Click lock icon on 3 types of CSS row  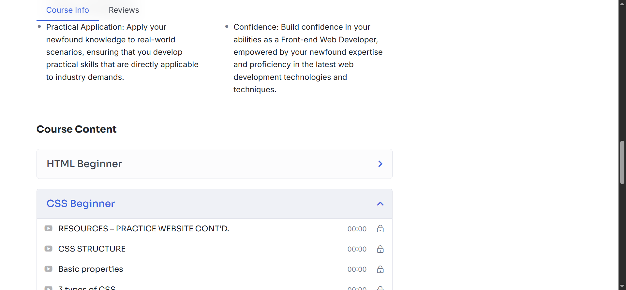click(x=380, y=288)
